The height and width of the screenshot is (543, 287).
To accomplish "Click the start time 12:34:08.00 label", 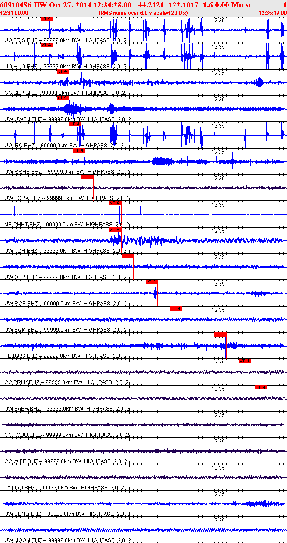I will [x=14, y=13].
